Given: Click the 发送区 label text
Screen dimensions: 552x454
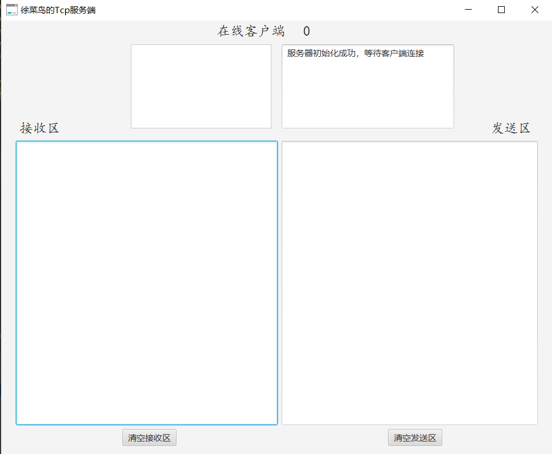Looking at the screenshot, I should click(x=511, y=128).
